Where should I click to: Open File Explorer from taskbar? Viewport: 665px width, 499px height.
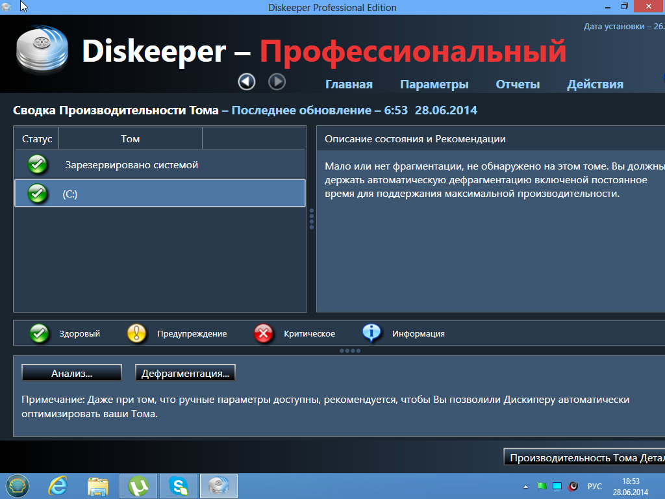tap(98, 486)
